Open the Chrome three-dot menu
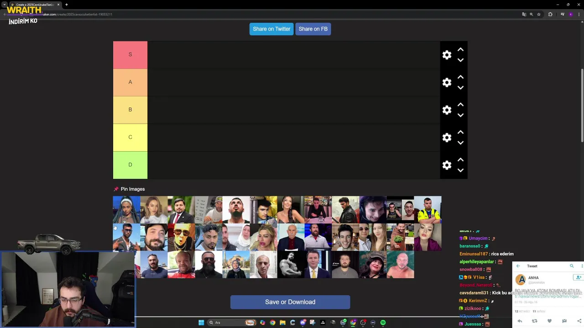Screen dimensions: 584x328 pos(579,14)
